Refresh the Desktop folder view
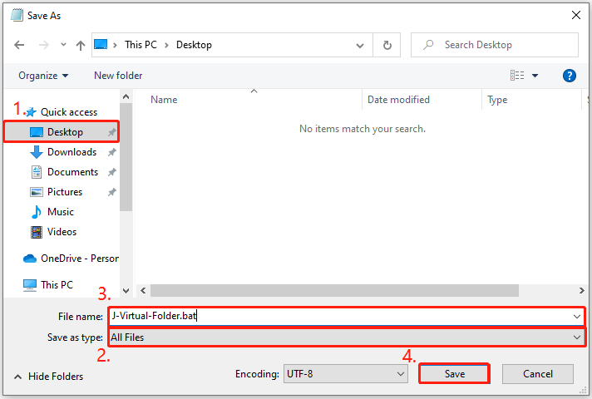Viewport: 592px width, 399px height. coord(387,45)
